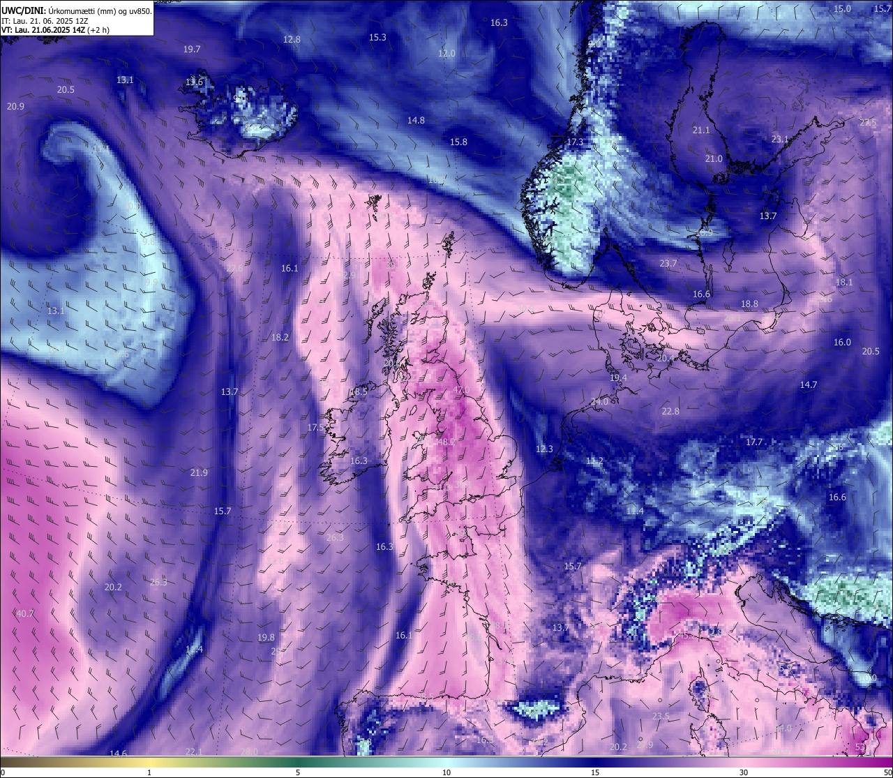Image resolution: width=893 pixels, height=778 pixels.
Task: Click the 21.0 value label
Action: tap(714, 159)
